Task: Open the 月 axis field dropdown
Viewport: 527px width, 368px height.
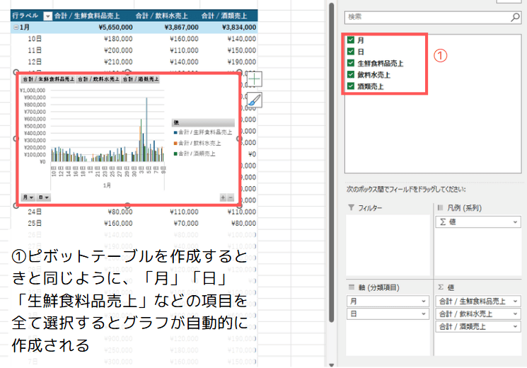Action: coord(424,301)
